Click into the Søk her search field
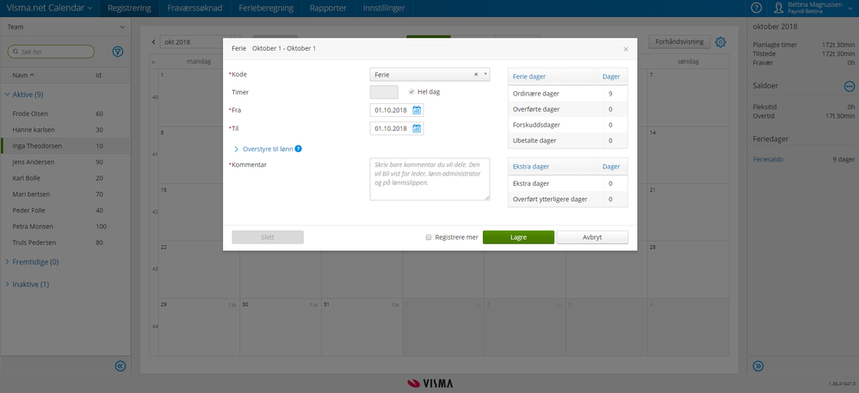This screenshot has width=859, height=393. [51, 52]
